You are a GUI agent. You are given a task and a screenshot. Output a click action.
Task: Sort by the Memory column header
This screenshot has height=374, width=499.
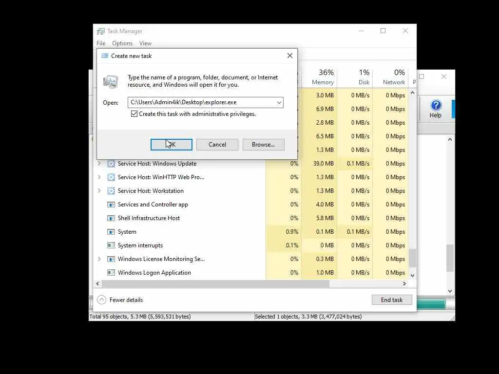click(x=319, y=77)
